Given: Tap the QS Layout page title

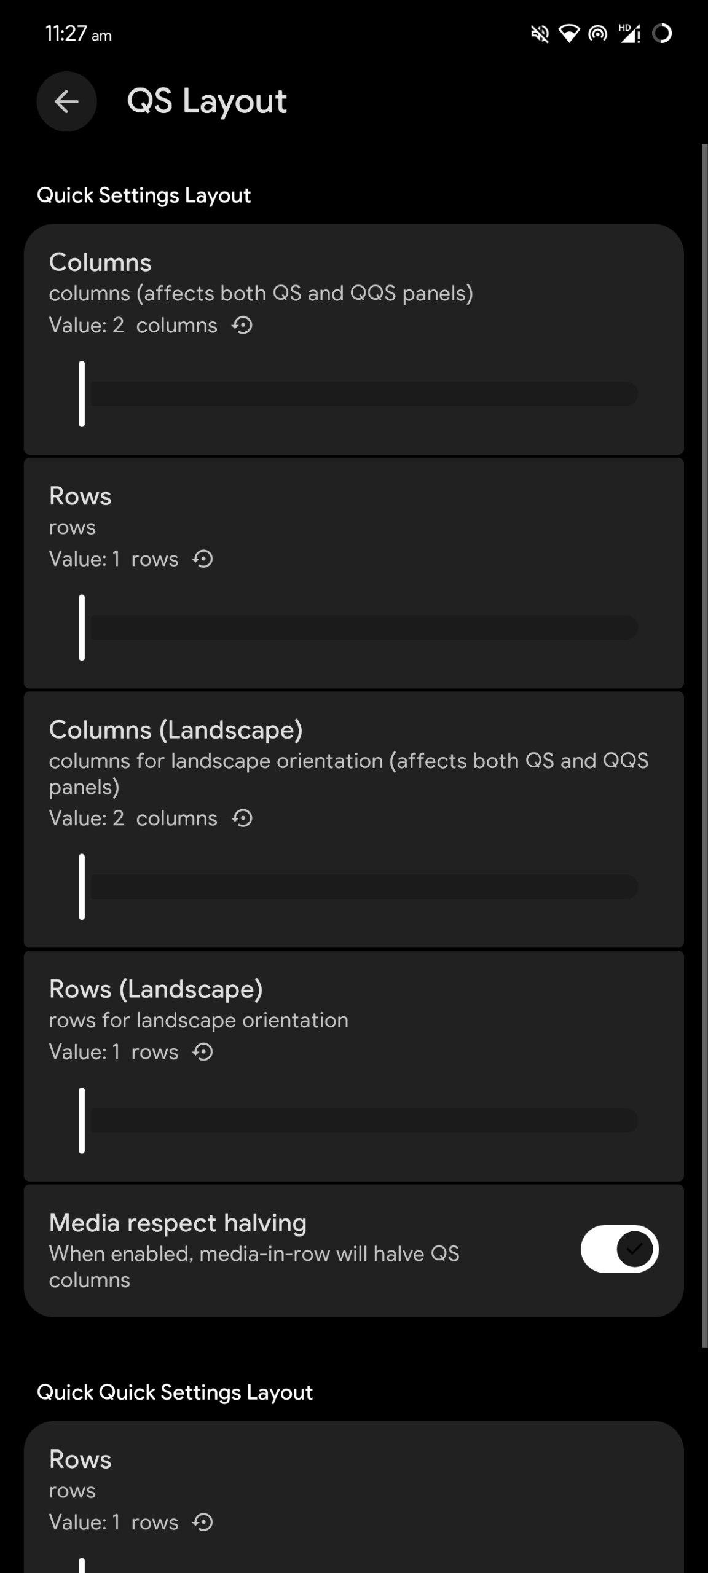Looking at the screenshot, I should coord(206,101).
